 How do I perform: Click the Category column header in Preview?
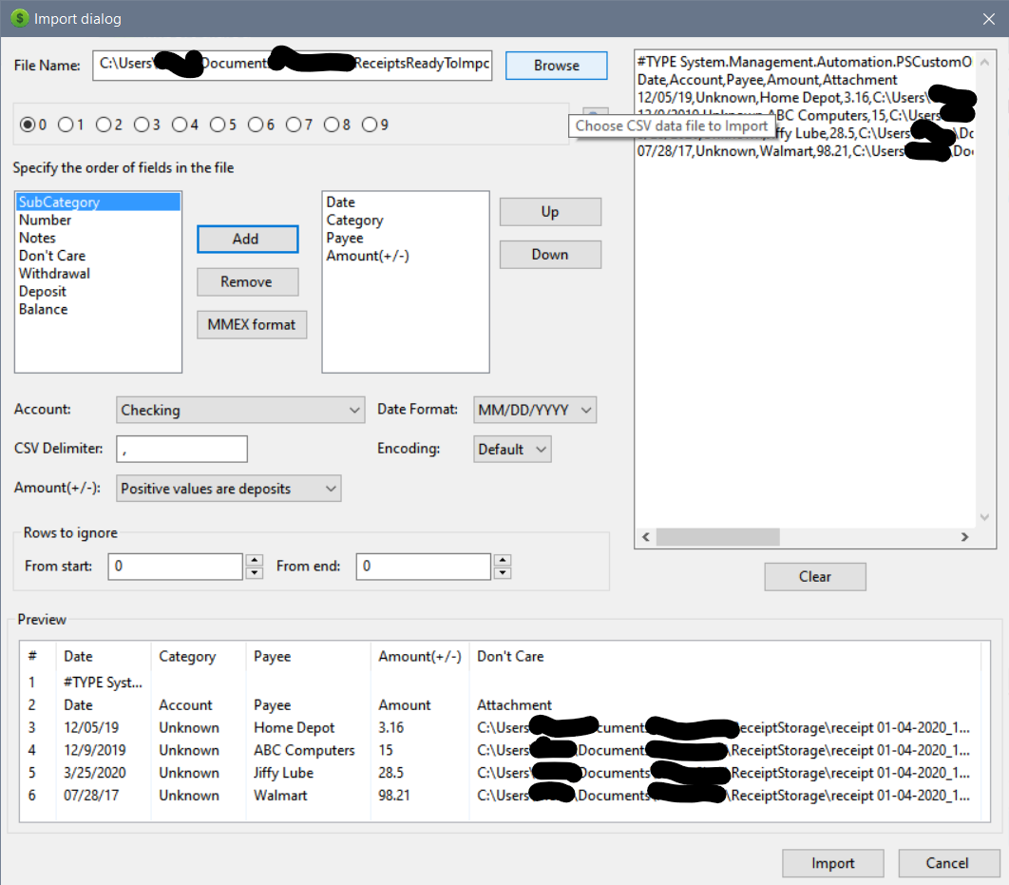click(199, 657)
